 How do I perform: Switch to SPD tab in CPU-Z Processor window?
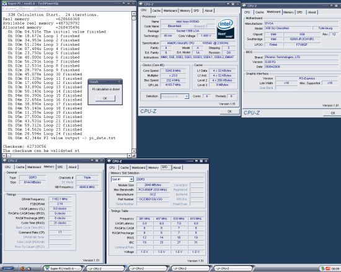196,11
